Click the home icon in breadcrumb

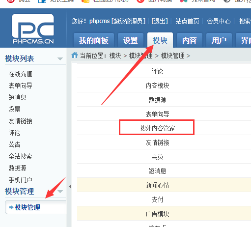(x=75, y=55)
